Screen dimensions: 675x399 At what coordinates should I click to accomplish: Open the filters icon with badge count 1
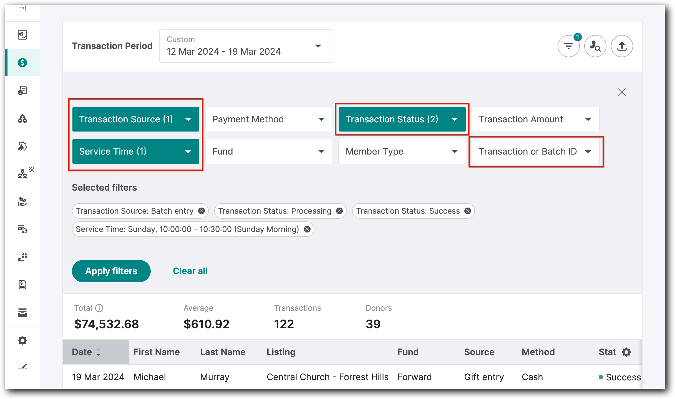click(x=568, y=46)
